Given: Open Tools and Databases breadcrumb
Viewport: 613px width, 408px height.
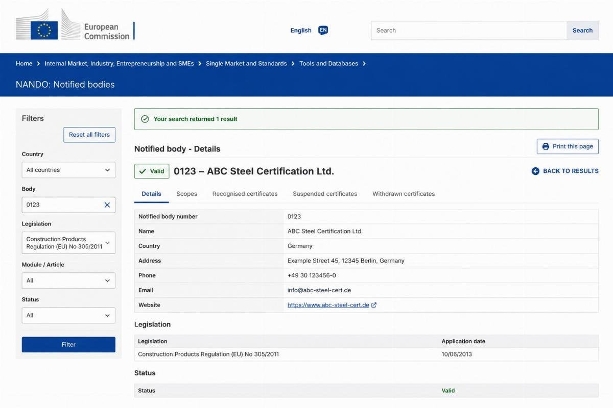Looking at the screenshot, I should [329, 64].
